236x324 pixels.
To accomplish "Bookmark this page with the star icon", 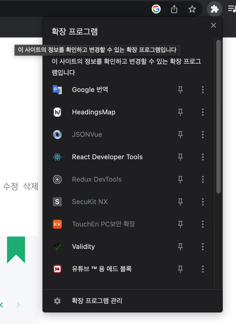I will pyautogui.click(x=192, y=9).
